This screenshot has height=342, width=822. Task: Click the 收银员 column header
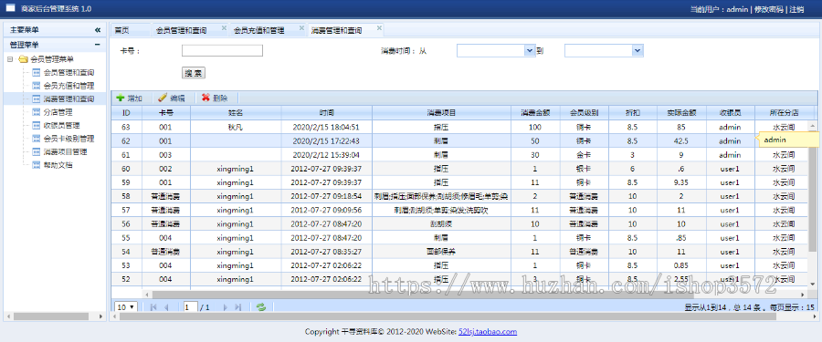730,112
